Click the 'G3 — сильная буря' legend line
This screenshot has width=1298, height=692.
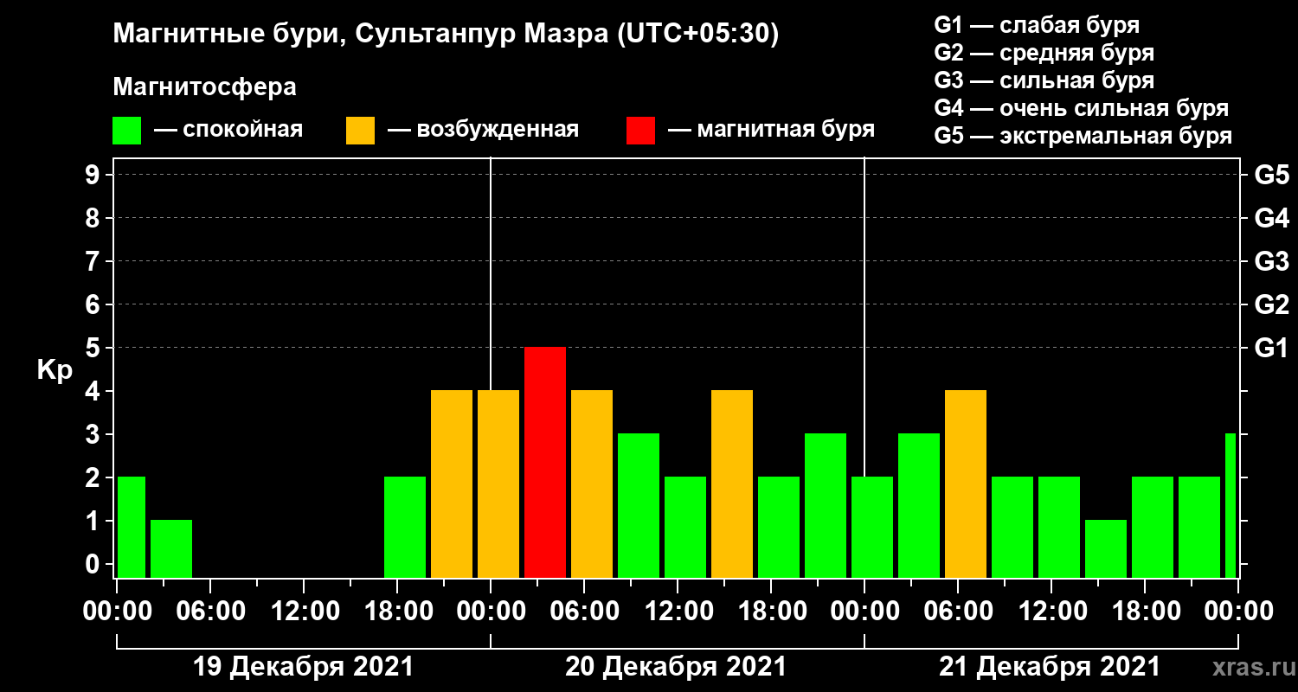click(1044, 80)
